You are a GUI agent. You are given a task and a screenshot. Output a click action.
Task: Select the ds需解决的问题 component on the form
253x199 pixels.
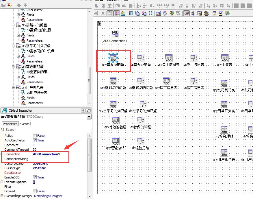[x=141, y=81]
